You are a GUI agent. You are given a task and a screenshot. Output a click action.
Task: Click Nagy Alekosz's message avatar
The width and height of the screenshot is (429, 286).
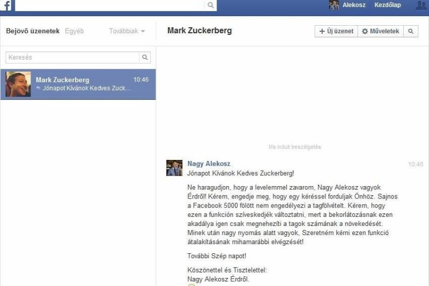[174, 168]
